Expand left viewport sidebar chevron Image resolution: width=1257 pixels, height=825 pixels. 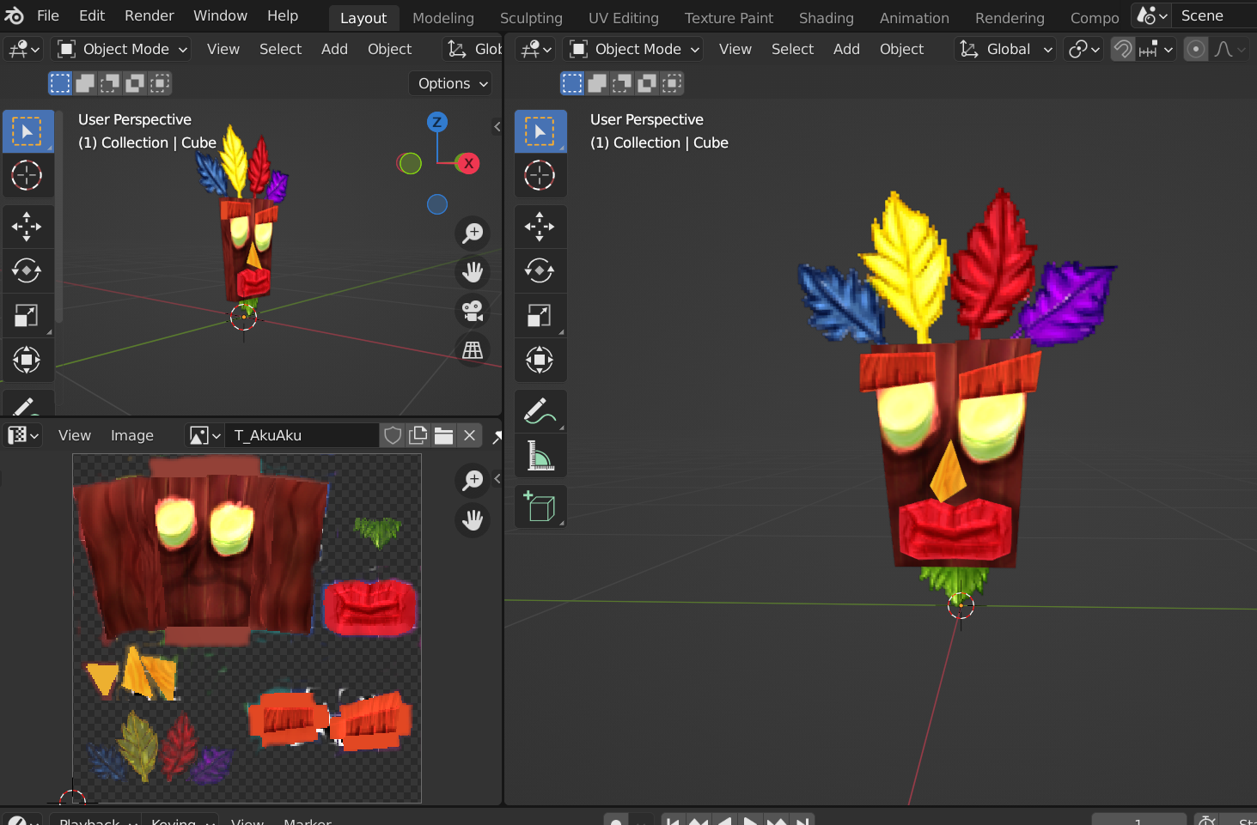click(497, 126)
